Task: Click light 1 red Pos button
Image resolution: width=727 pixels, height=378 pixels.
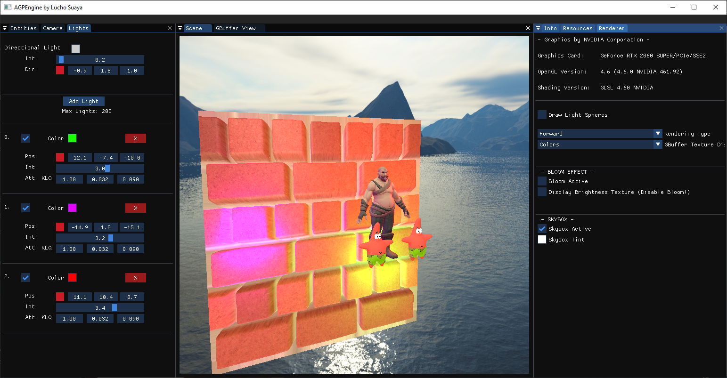Action: 60,227
